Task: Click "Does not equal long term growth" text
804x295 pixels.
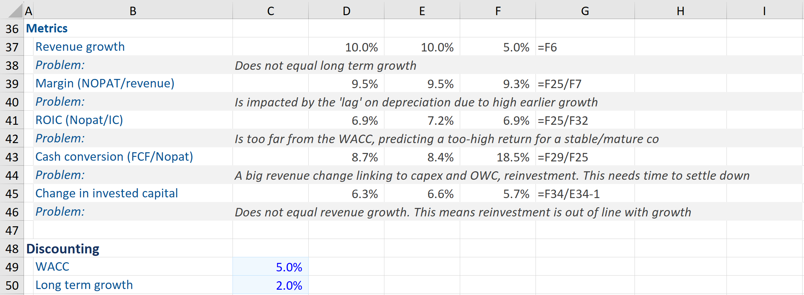Action: pyautogui.click(x=326, y=66)
